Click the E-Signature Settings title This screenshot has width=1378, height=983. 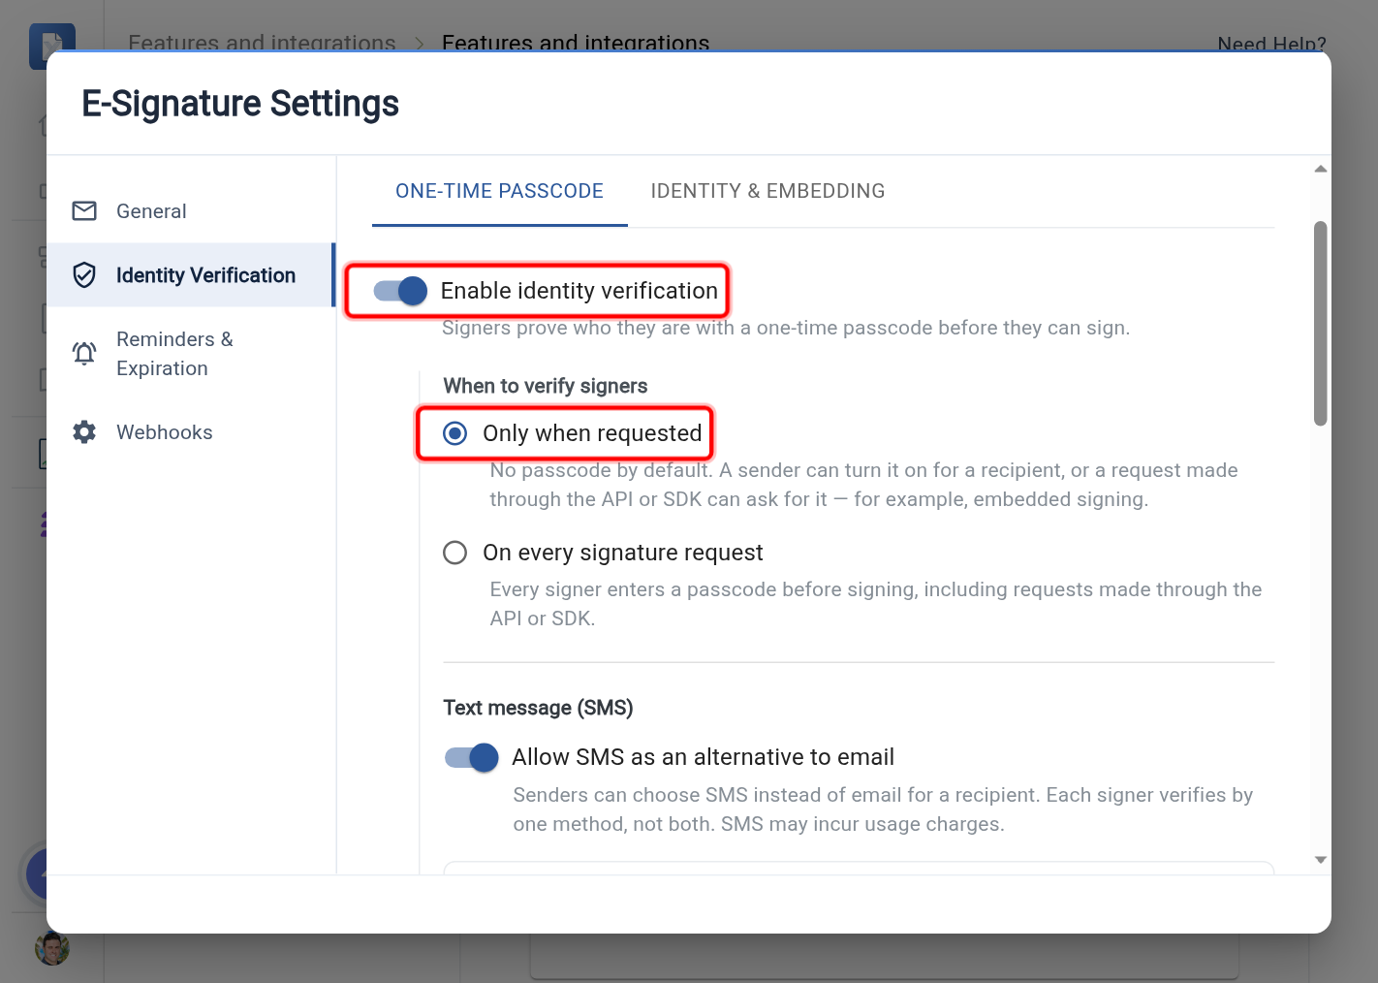coord(240,104)
